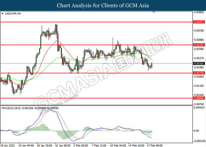
Task: Click the 0.91355 price scale value
Action: point(199,86)
